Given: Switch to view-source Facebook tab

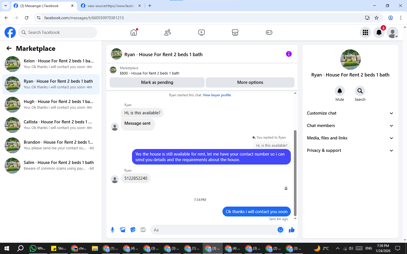Looking at the screenshot, I should 111,6.
